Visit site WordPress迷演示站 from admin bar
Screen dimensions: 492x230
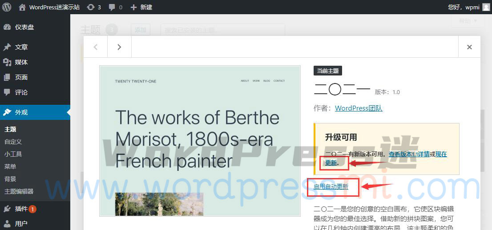(x=49, y=7)
